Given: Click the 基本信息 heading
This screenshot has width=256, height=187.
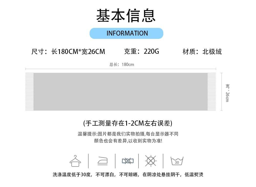Looking at the screenshot, I should pyautogui.click(x=126, y=16).
